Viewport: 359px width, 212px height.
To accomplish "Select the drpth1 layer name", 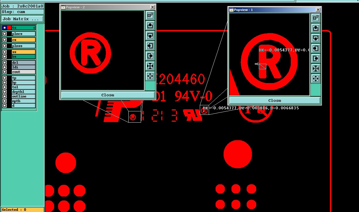I will coord(24,92).
